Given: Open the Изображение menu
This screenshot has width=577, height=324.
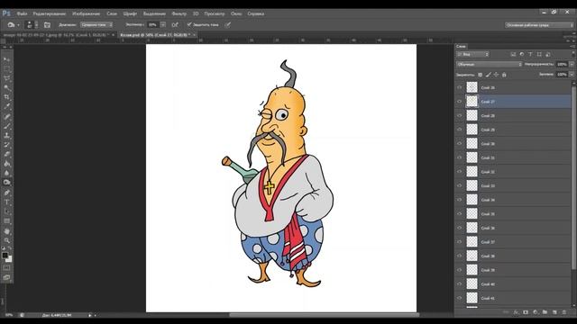Looking at the screenshot, I should pyautogui.click(x=87, y=13).
